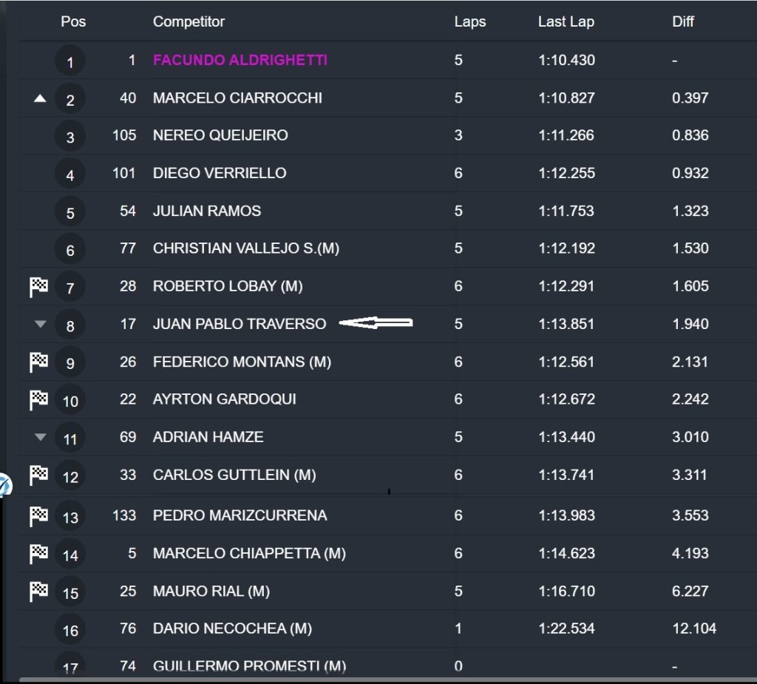Click the down arrow beside position 8
Viewport: 757px width, 684px height.
pyautogui.click(x=41, y=324)
